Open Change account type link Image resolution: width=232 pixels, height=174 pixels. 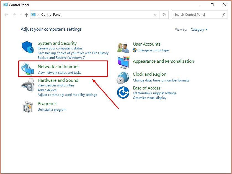click(153, 50)
